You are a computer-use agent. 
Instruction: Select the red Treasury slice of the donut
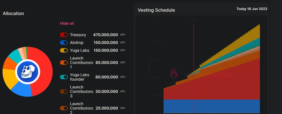point(44,70)
